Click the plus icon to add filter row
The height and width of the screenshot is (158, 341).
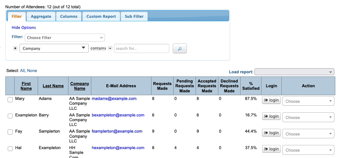[15, 48]
